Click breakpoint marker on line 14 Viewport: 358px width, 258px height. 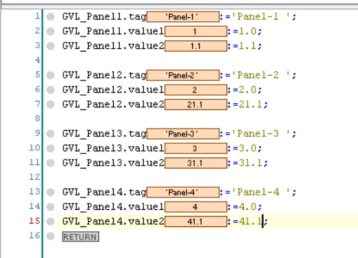(x=50, y=207)
